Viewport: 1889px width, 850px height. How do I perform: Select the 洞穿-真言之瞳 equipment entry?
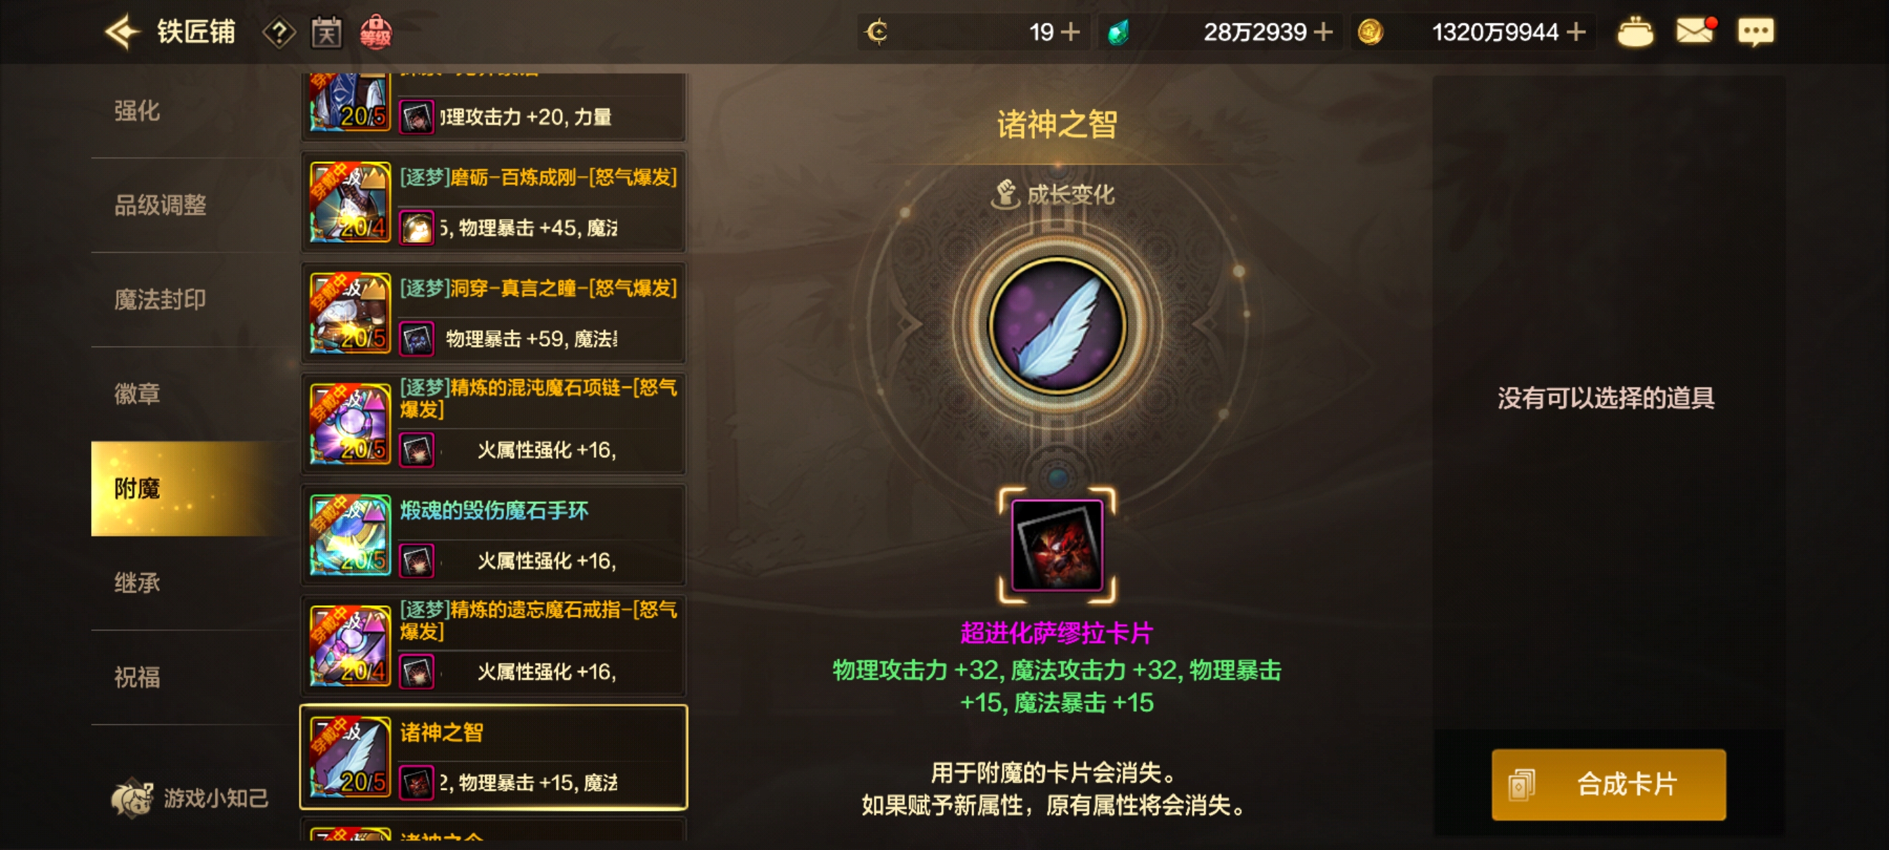[x=494, y=313]
